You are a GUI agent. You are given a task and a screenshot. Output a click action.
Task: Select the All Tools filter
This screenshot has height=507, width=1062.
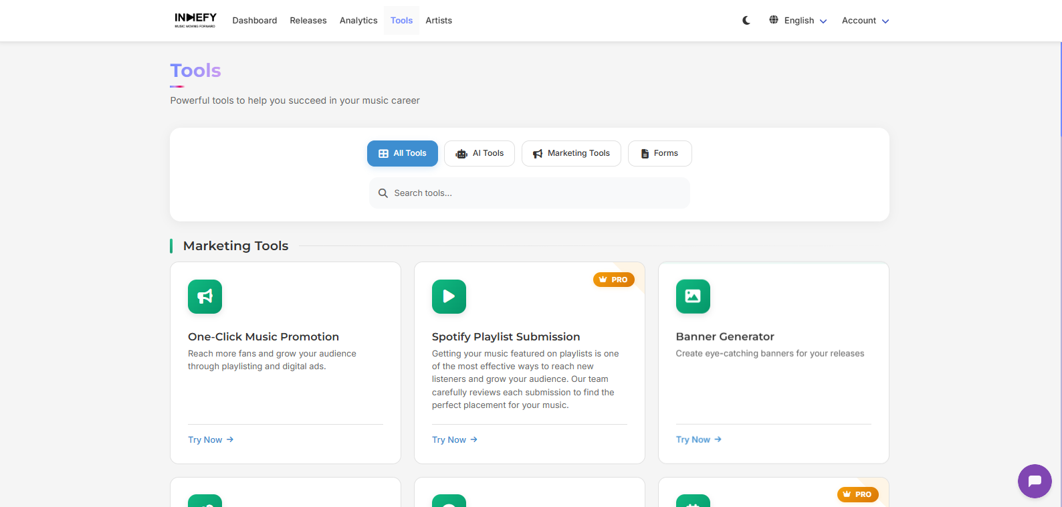(x=402, y=153)
